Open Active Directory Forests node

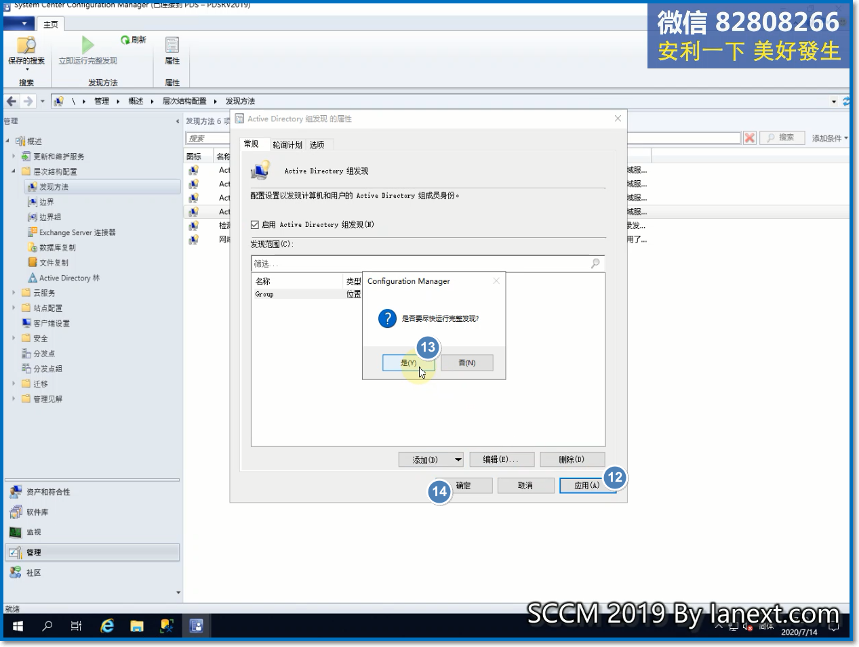[68, 278]
